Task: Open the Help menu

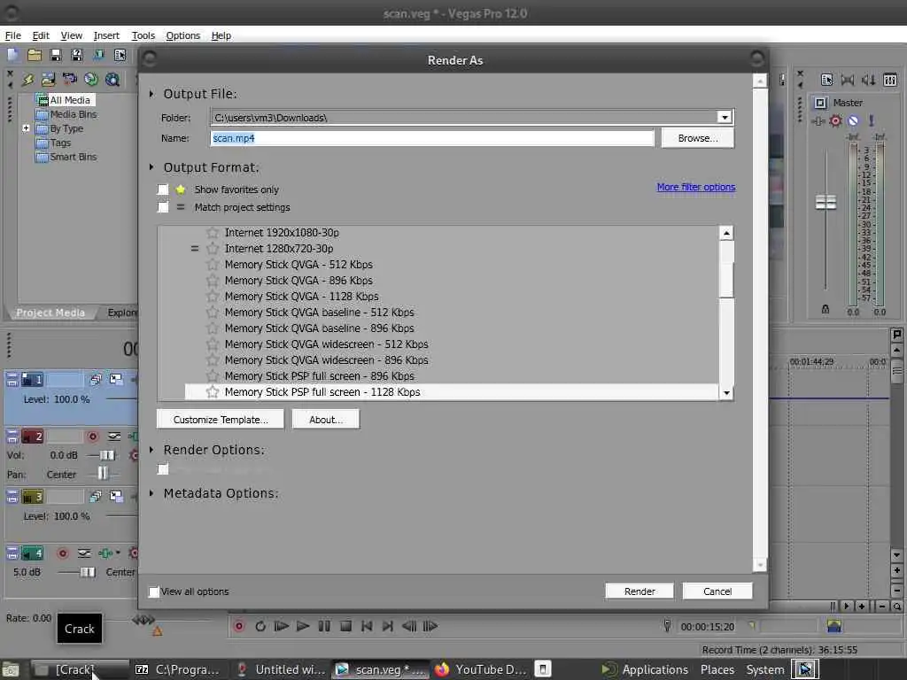Action: pyautogui.click(x=221, y=35)
